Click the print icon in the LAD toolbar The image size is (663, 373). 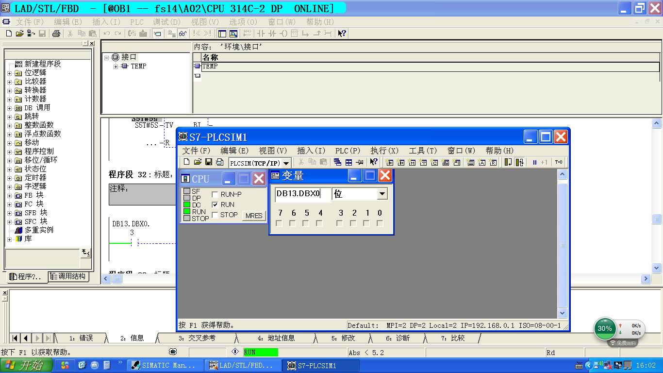coord(56,34)
